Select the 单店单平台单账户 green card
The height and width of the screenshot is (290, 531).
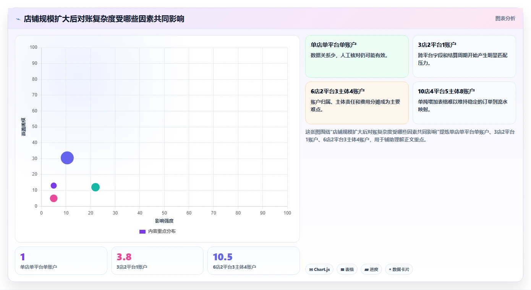pyautogui.click(x=357, y=56)
